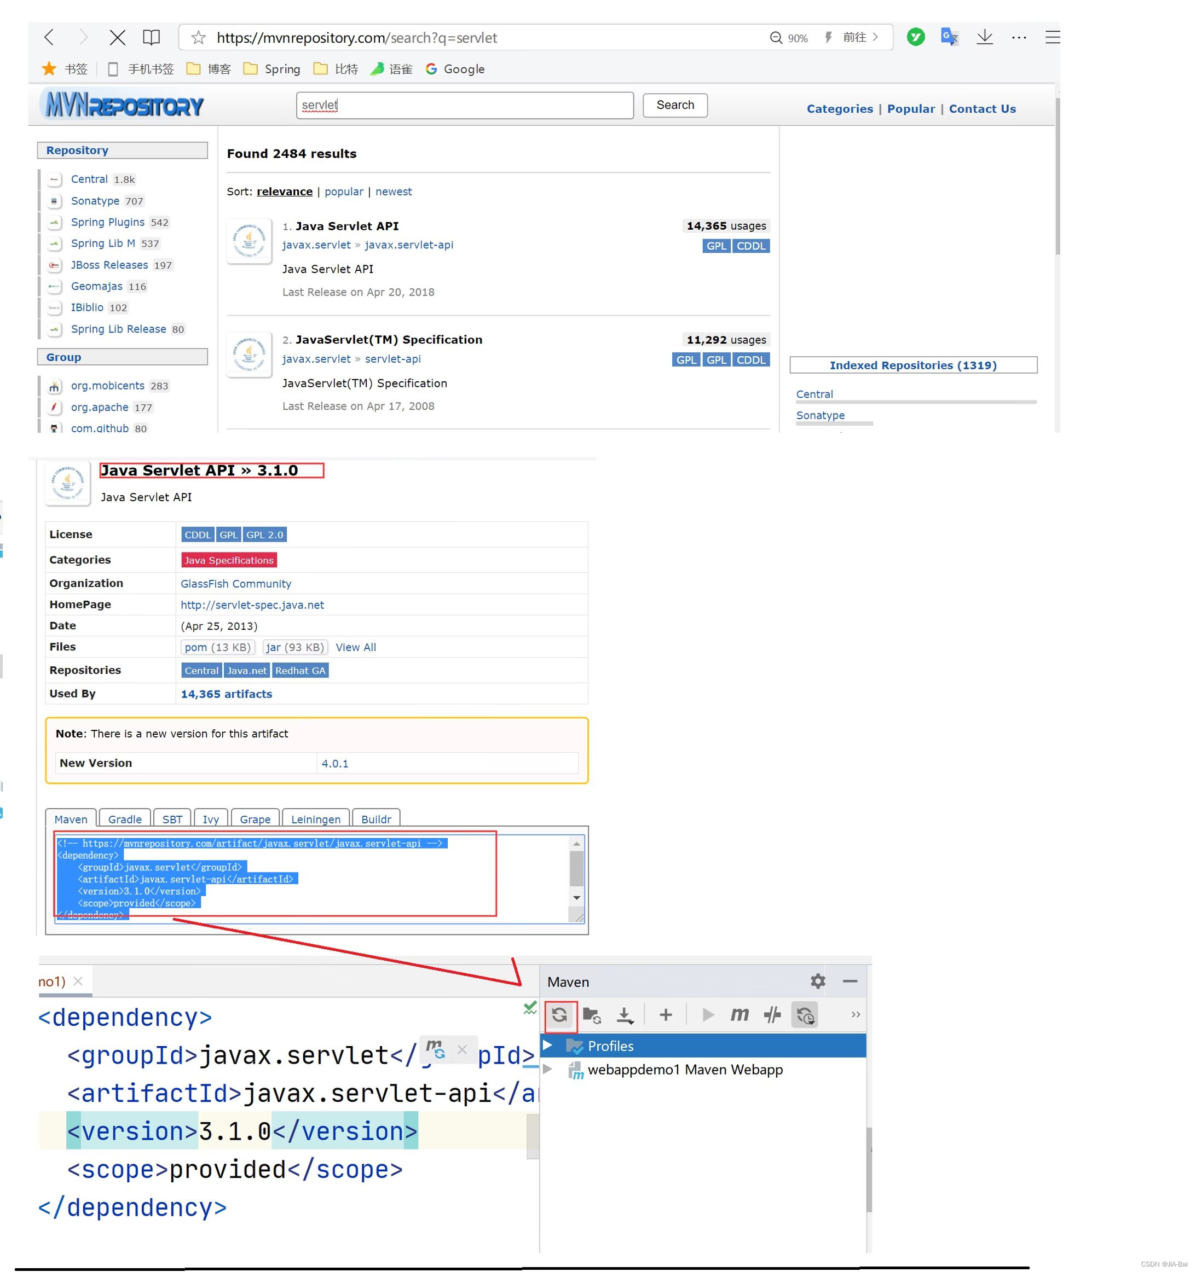This screenshot has width=1196, height=1272.
Task: Select the Maven dependency tab
Action: coord(71,819)
